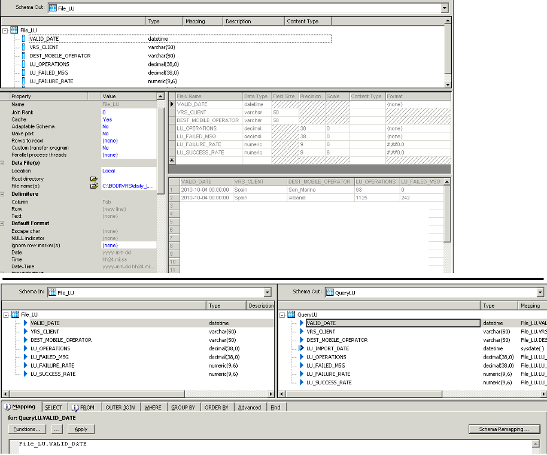Open the Schema Out QueryLU dropdown

[540, 292]
